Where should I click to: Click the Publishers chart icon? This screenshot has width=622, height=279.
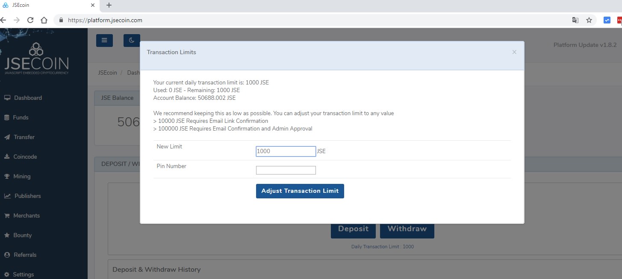click(7, 196)
